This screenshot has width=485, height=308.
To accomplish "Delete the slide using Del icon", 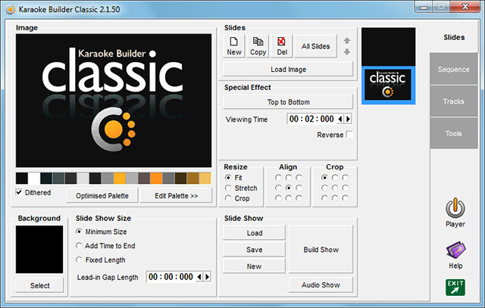I will coord(281,45).
